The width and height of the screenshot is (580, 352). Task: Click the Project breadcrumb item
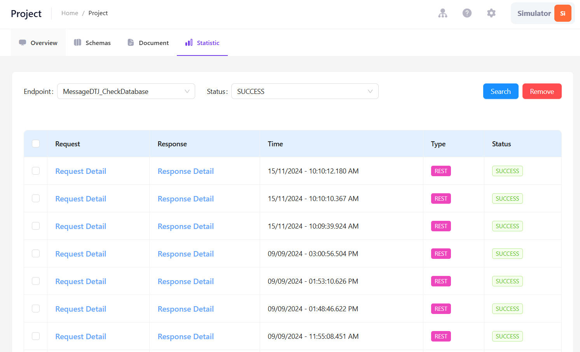point(98,13)
